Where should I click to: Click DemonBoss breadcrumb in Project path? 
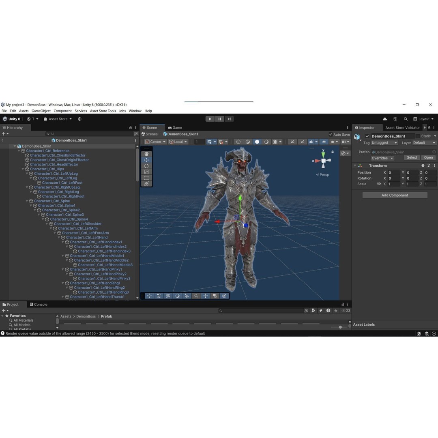[x=86, y=316]
